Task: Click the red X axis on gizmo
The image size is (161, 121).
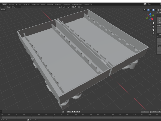Action: pyautogui.click(x=152, y=19)
